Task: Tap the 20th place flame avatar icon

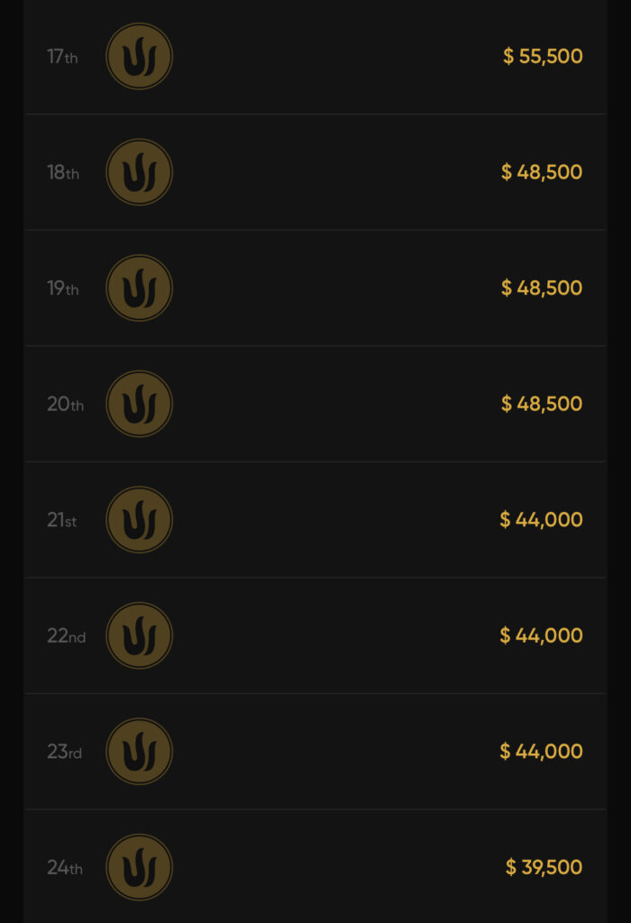Action: coord(139,404)
